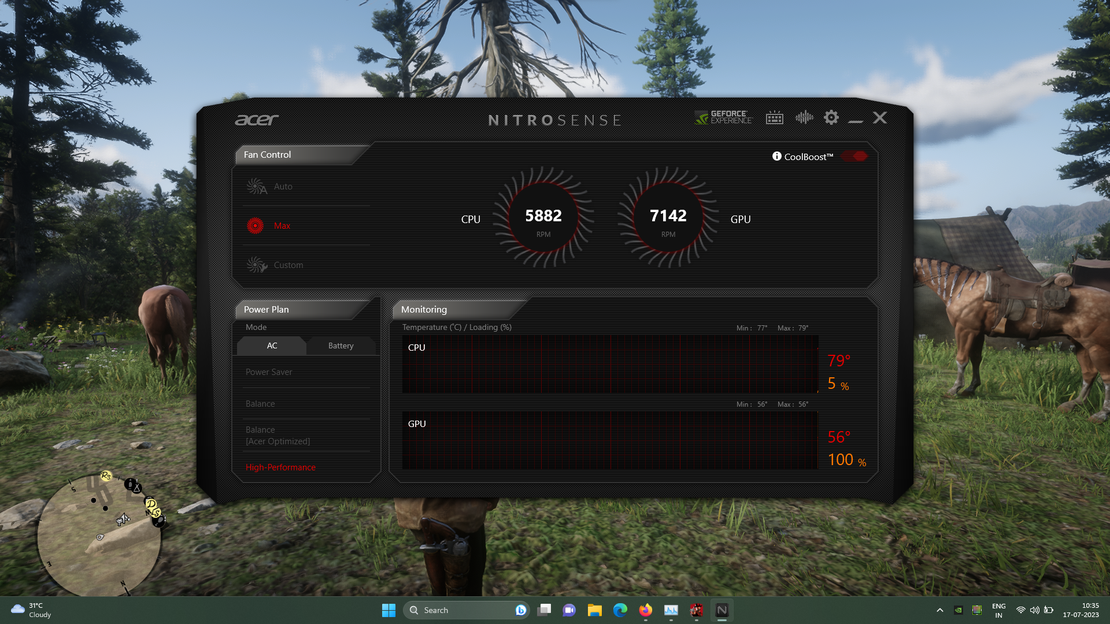Screen dimensions: 1110x624
Task: Launch Microsoft Edge from taskbar
Action: [620, 610]
